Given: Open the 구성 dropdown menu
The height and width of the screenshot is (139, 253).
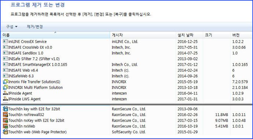Looking at the screenshot, I should pyautogui.click(x=12, y=27).
